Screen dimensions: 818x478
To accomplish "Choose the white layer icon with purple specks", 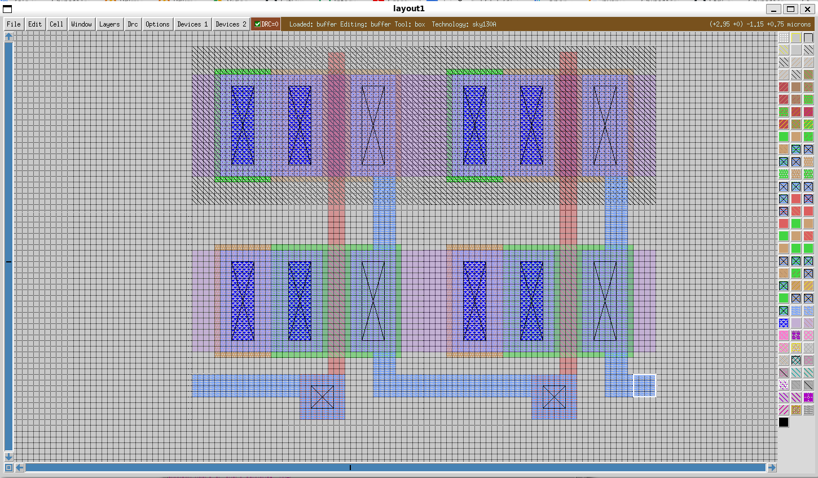I will click(x=784, y=385).
